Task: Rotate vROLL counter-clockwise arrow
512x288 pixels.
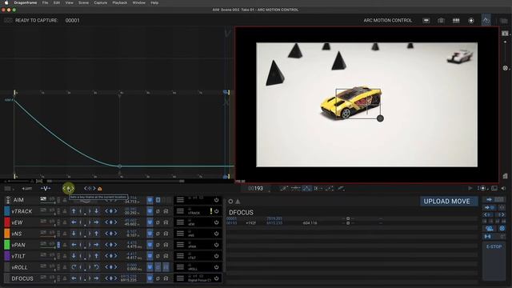Action: pos(96,267)
